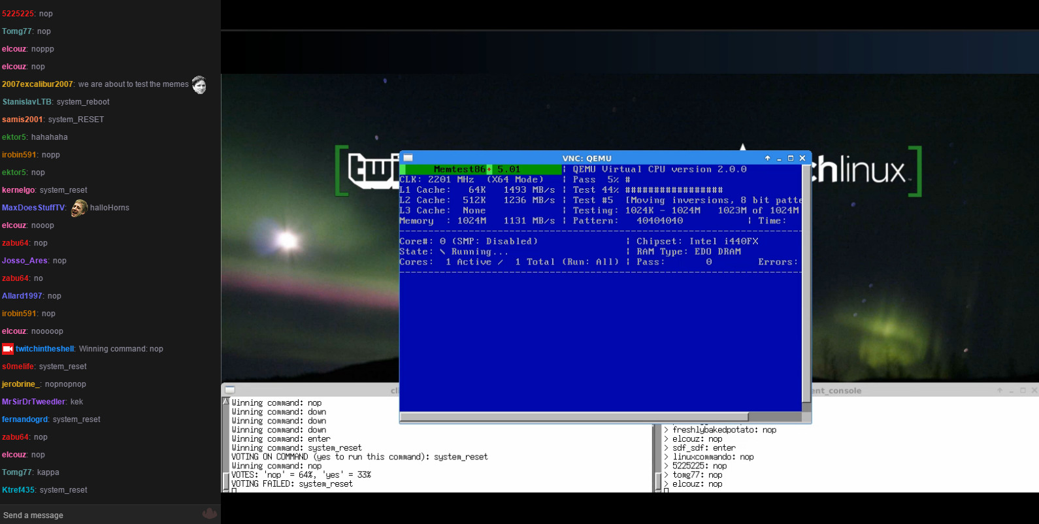
Task: Click username jerobrine_ in chat
Action: (22, 384)
